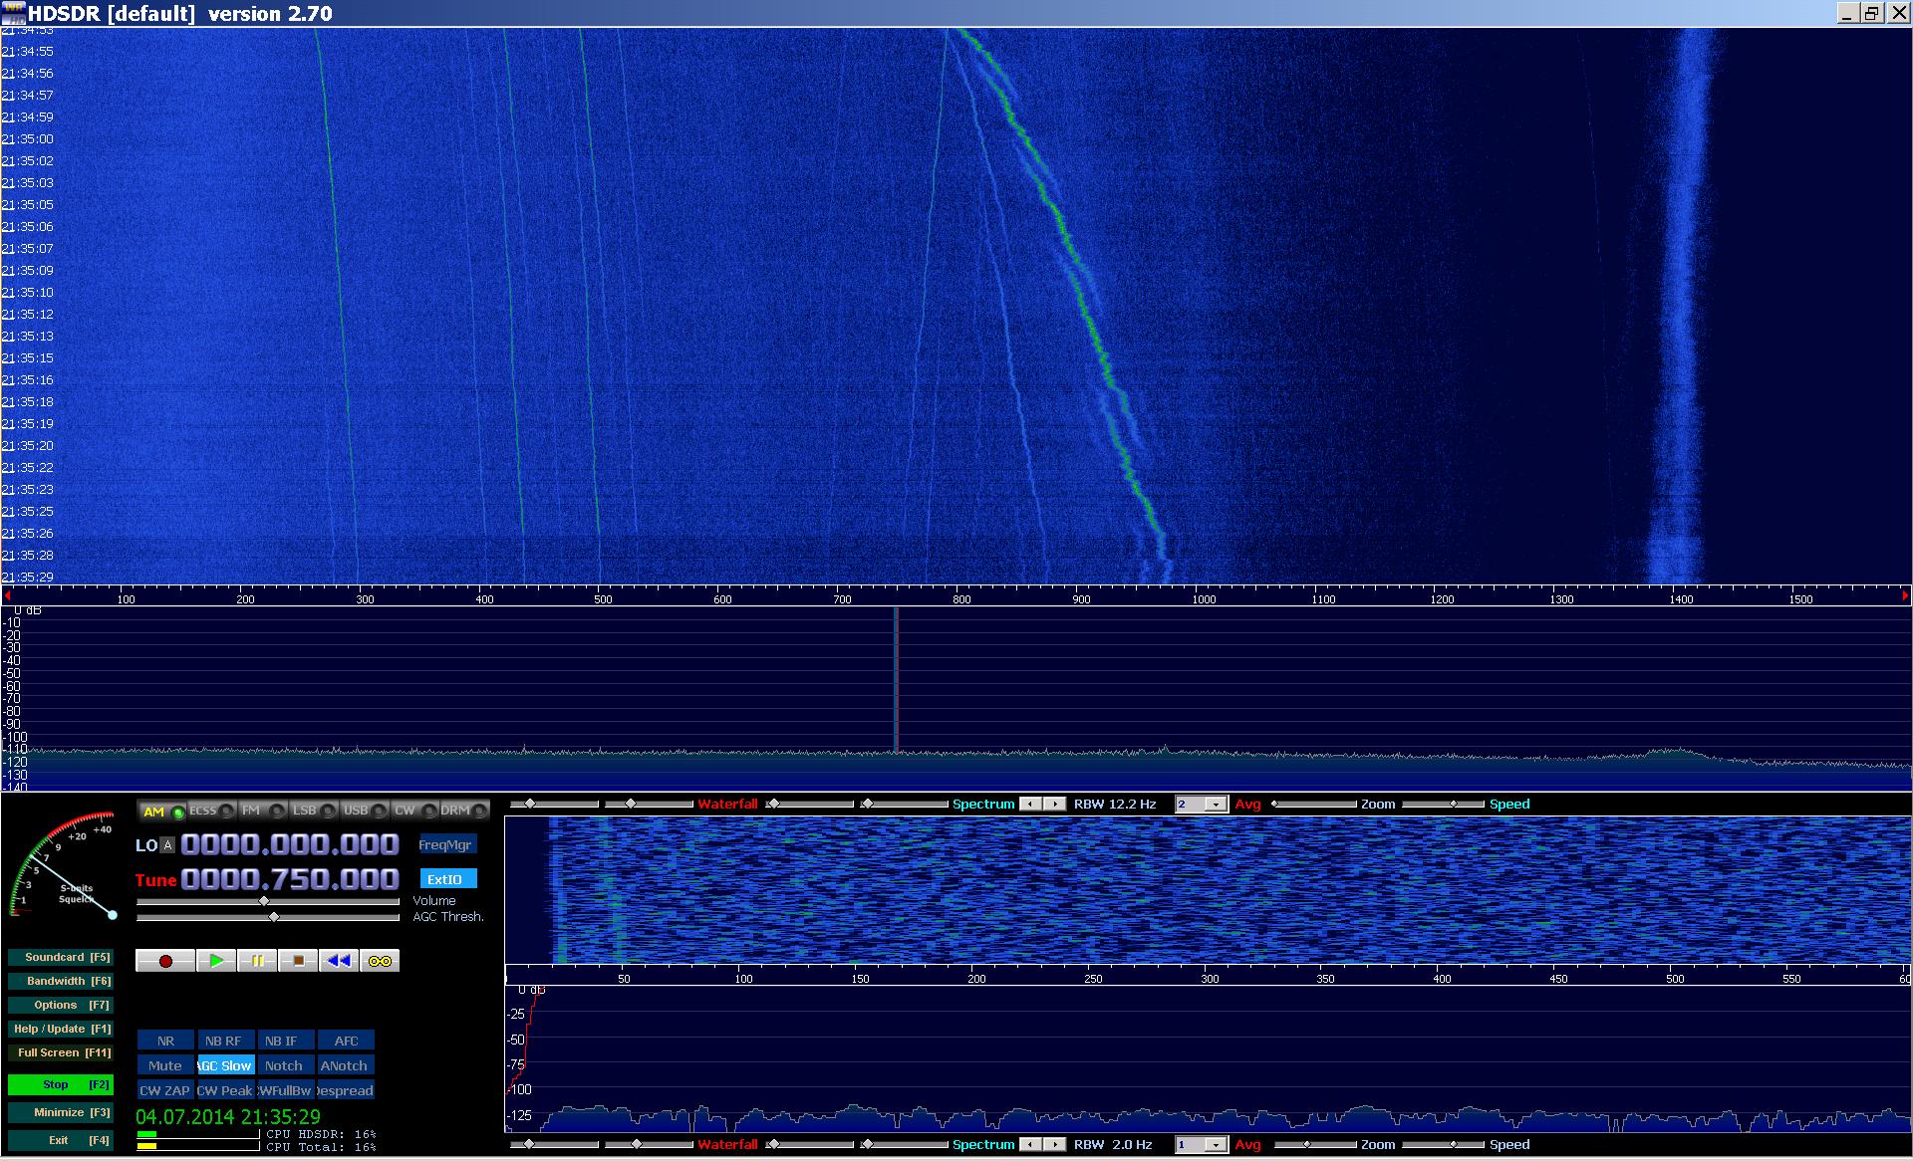Enable NB RF noise blanker

click(226, 1041)
